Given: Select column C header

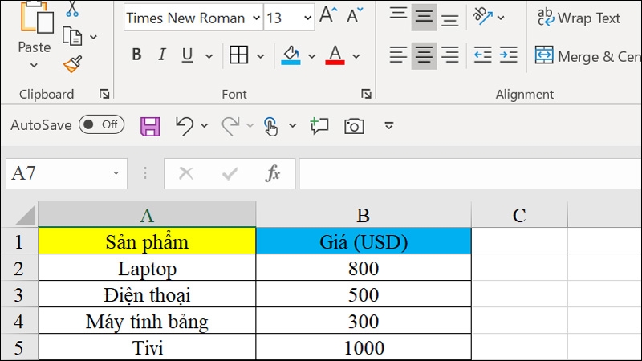Looking at the screenshot, I should (519, 214).
